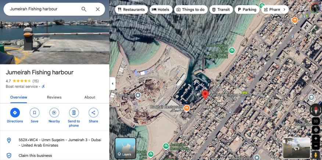The width and height of the screenshot is (322, 160).
Task: Switch to the About tab
Action: (x=90, y=97)
